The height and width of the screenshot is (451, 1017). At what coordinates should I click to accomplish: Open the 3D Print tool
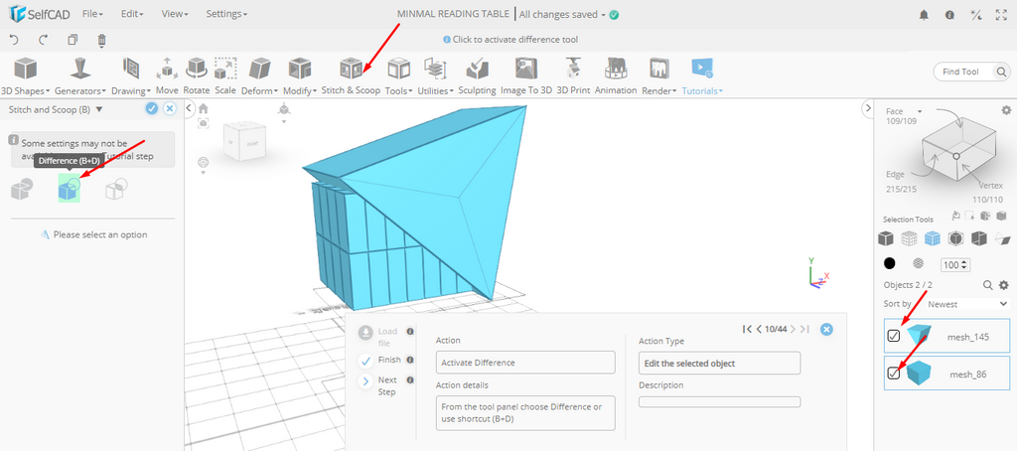[572, 75]
